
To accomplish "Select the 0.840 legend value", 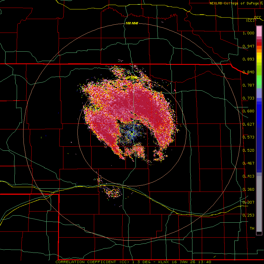I will click(248, 72).
